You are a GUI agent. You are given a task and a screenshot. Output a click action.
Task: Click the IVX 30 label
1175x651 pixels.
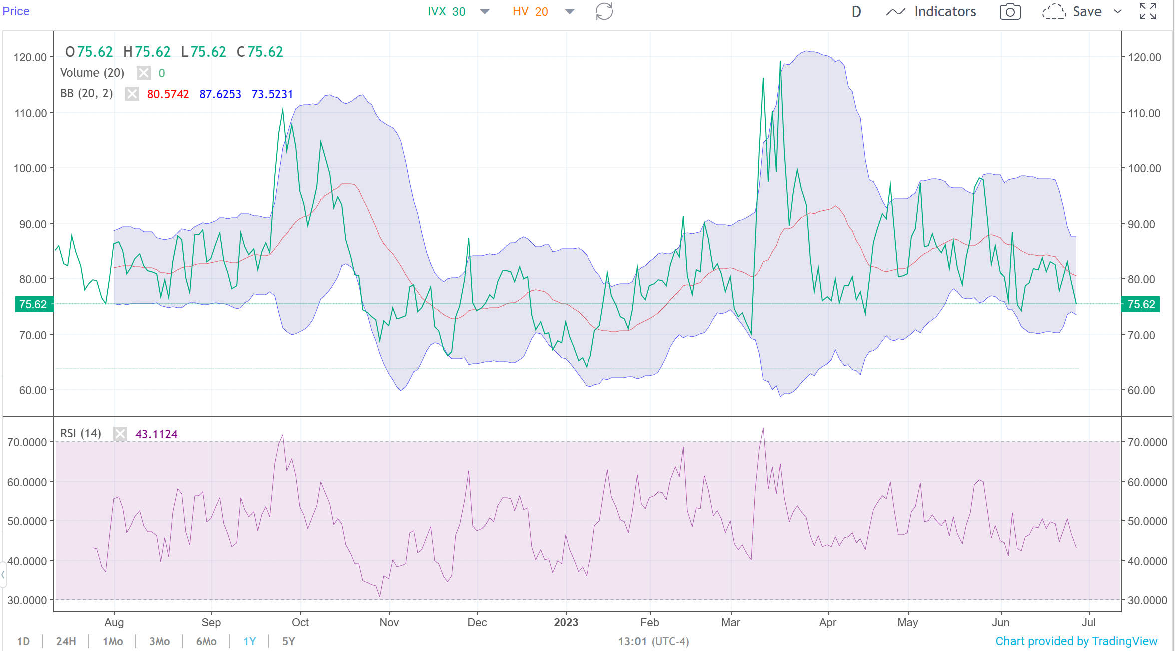coord(446,11)
